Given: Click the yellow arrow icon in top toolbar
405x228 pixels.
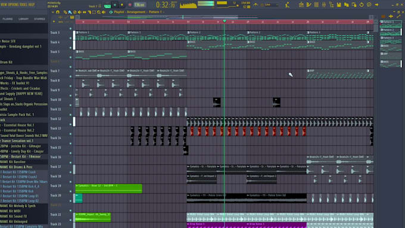Looking at the screenshot, I should click(376, 5).
